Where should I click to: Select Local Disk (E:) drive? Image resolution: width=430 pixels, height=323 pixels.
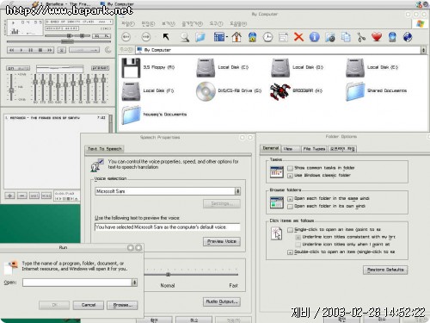click(355, 68)
